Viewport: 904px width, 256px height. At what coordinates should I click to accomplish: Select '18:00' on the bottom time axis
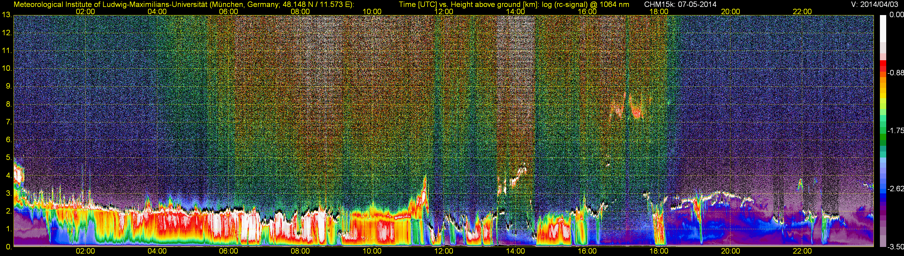[659, 251]
